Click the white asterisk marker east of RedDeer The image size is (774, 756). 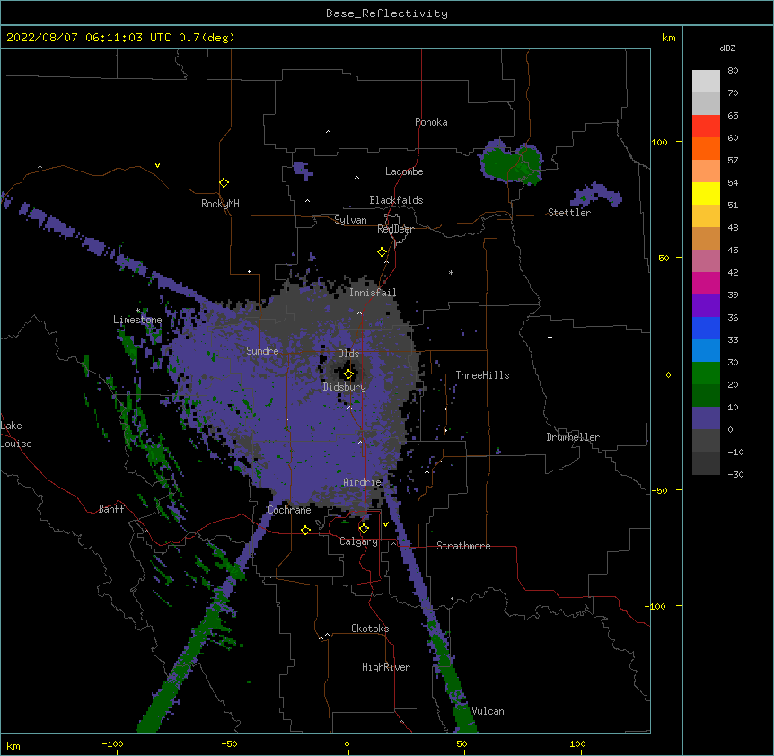pyautogui.click(x=451, y=273)
